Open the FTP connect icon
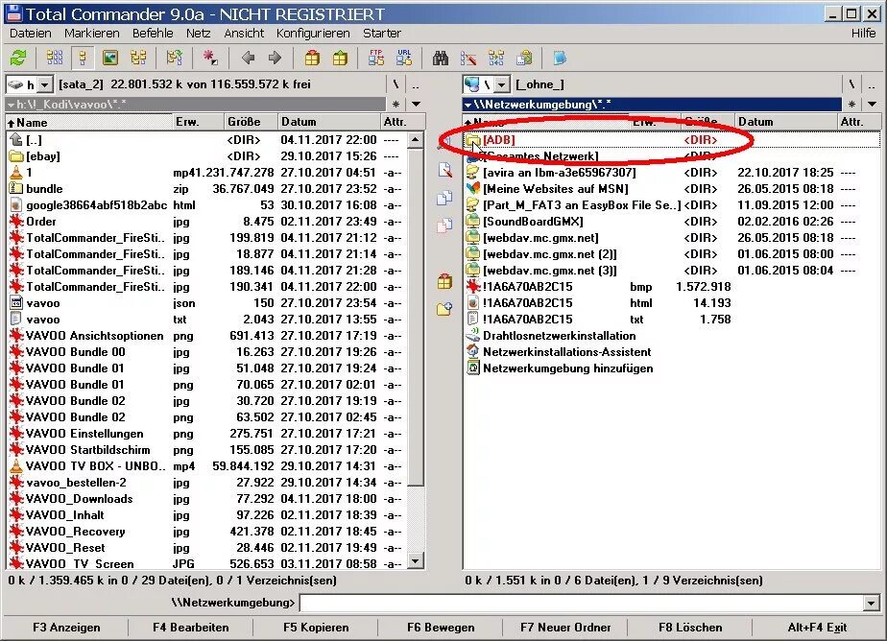Image resolution: width=887 pixels, height=641 pixels. point(376,58)
